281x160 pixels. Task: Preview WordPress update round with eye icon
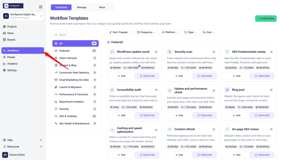156,52
